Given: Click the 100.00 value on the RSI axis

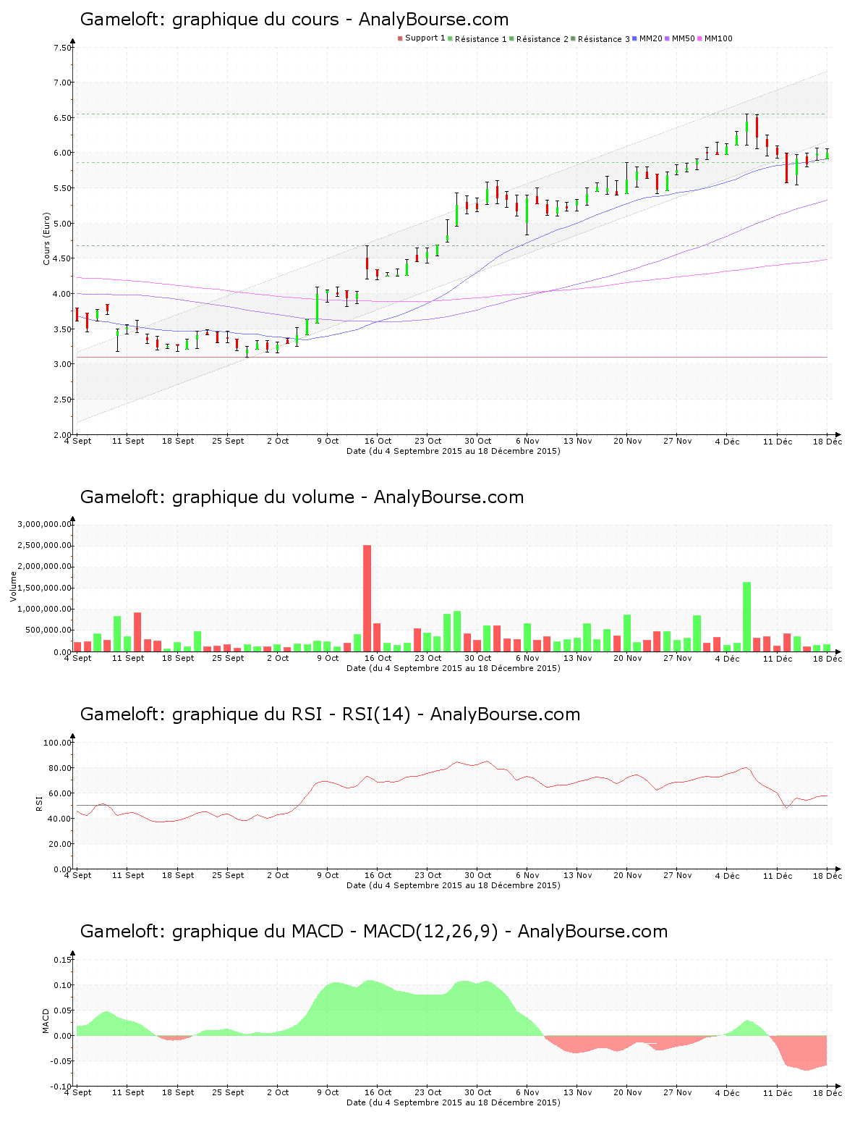Looking at the screenshot, I should coord(58,743).
